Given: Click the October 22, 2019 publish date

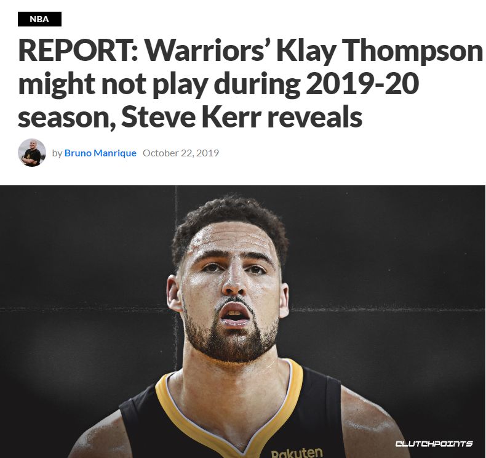Looking at the screenshot, I should point(181,153).
